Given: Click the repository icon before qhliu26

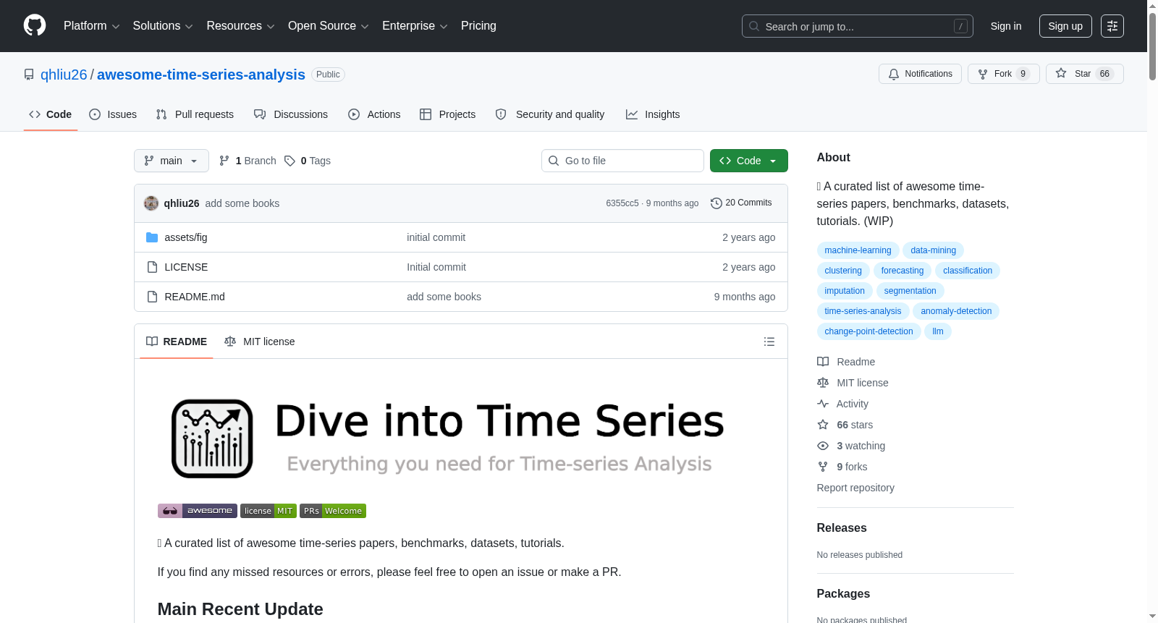Looking at the screenshot, I should (29, 75).
